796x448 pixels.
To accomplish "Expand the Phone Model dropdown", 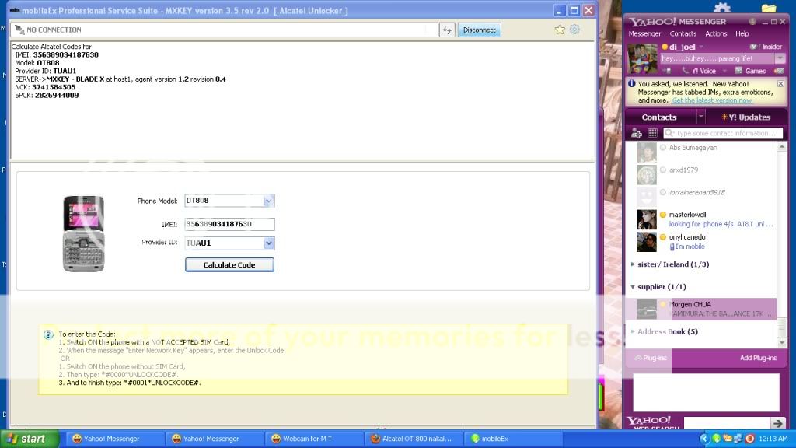I will point(268,201).
